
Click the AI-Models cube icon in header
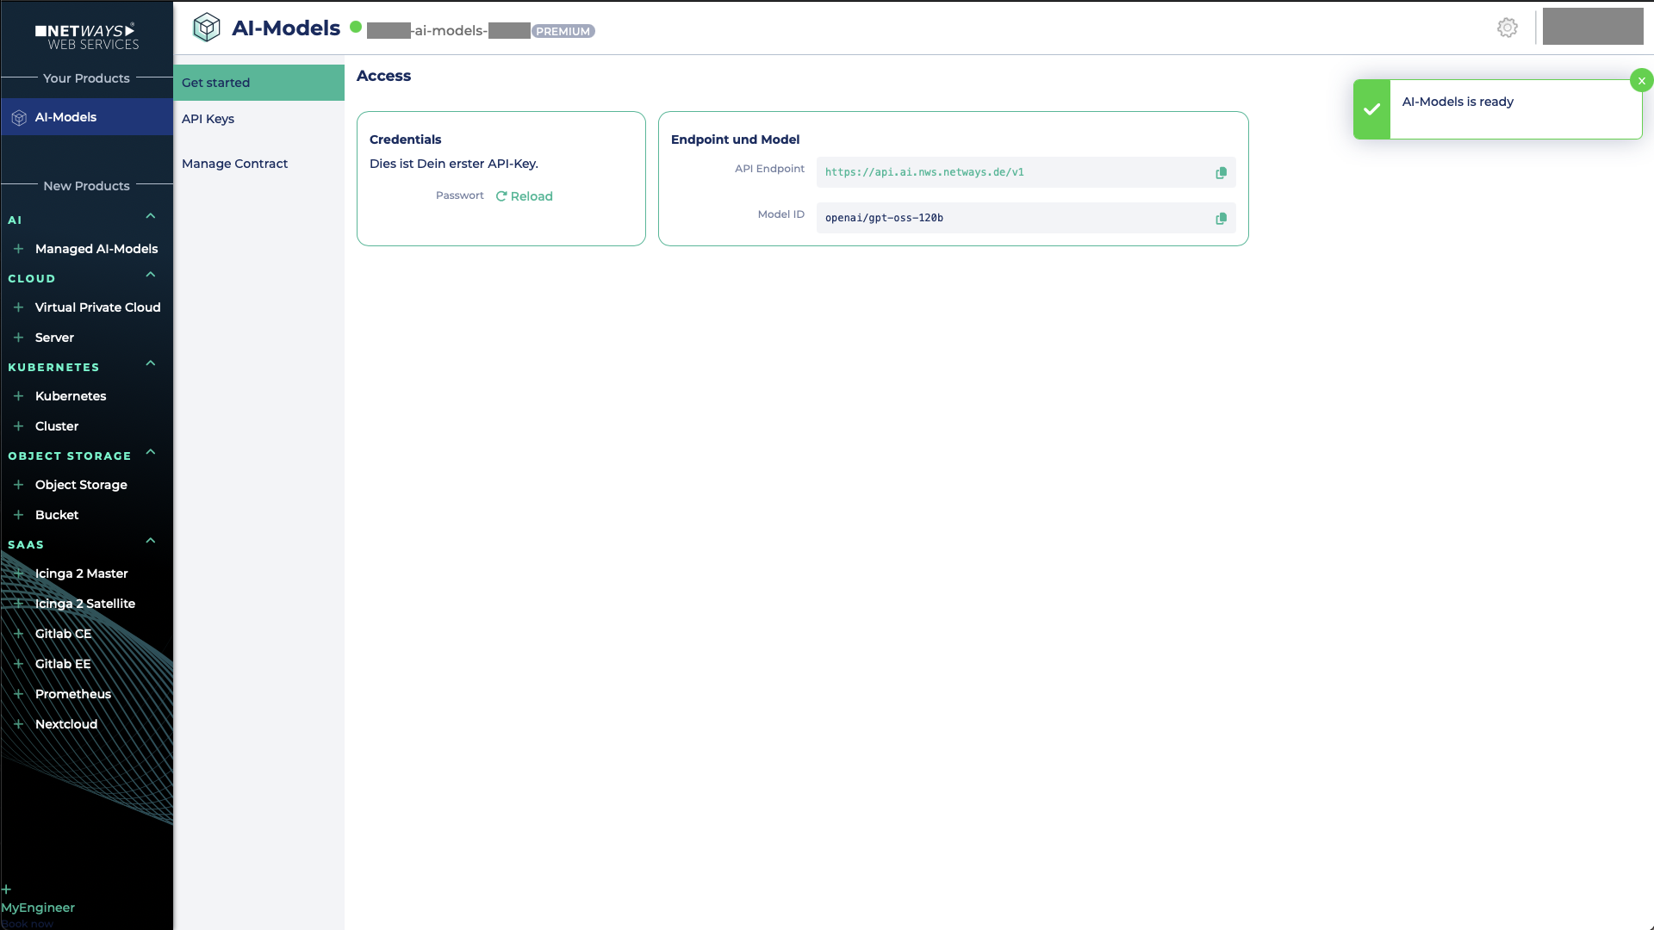pyautogui.click(x=207, y=28)
